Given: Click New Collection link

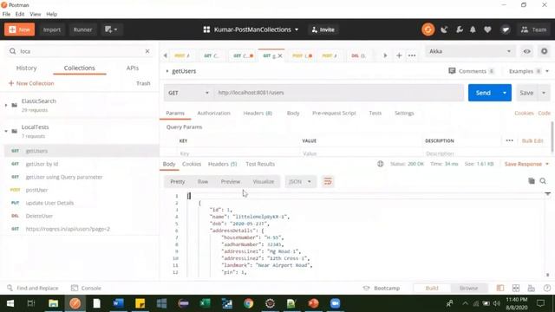Looking at the screenshot, I should click(31, 83).
